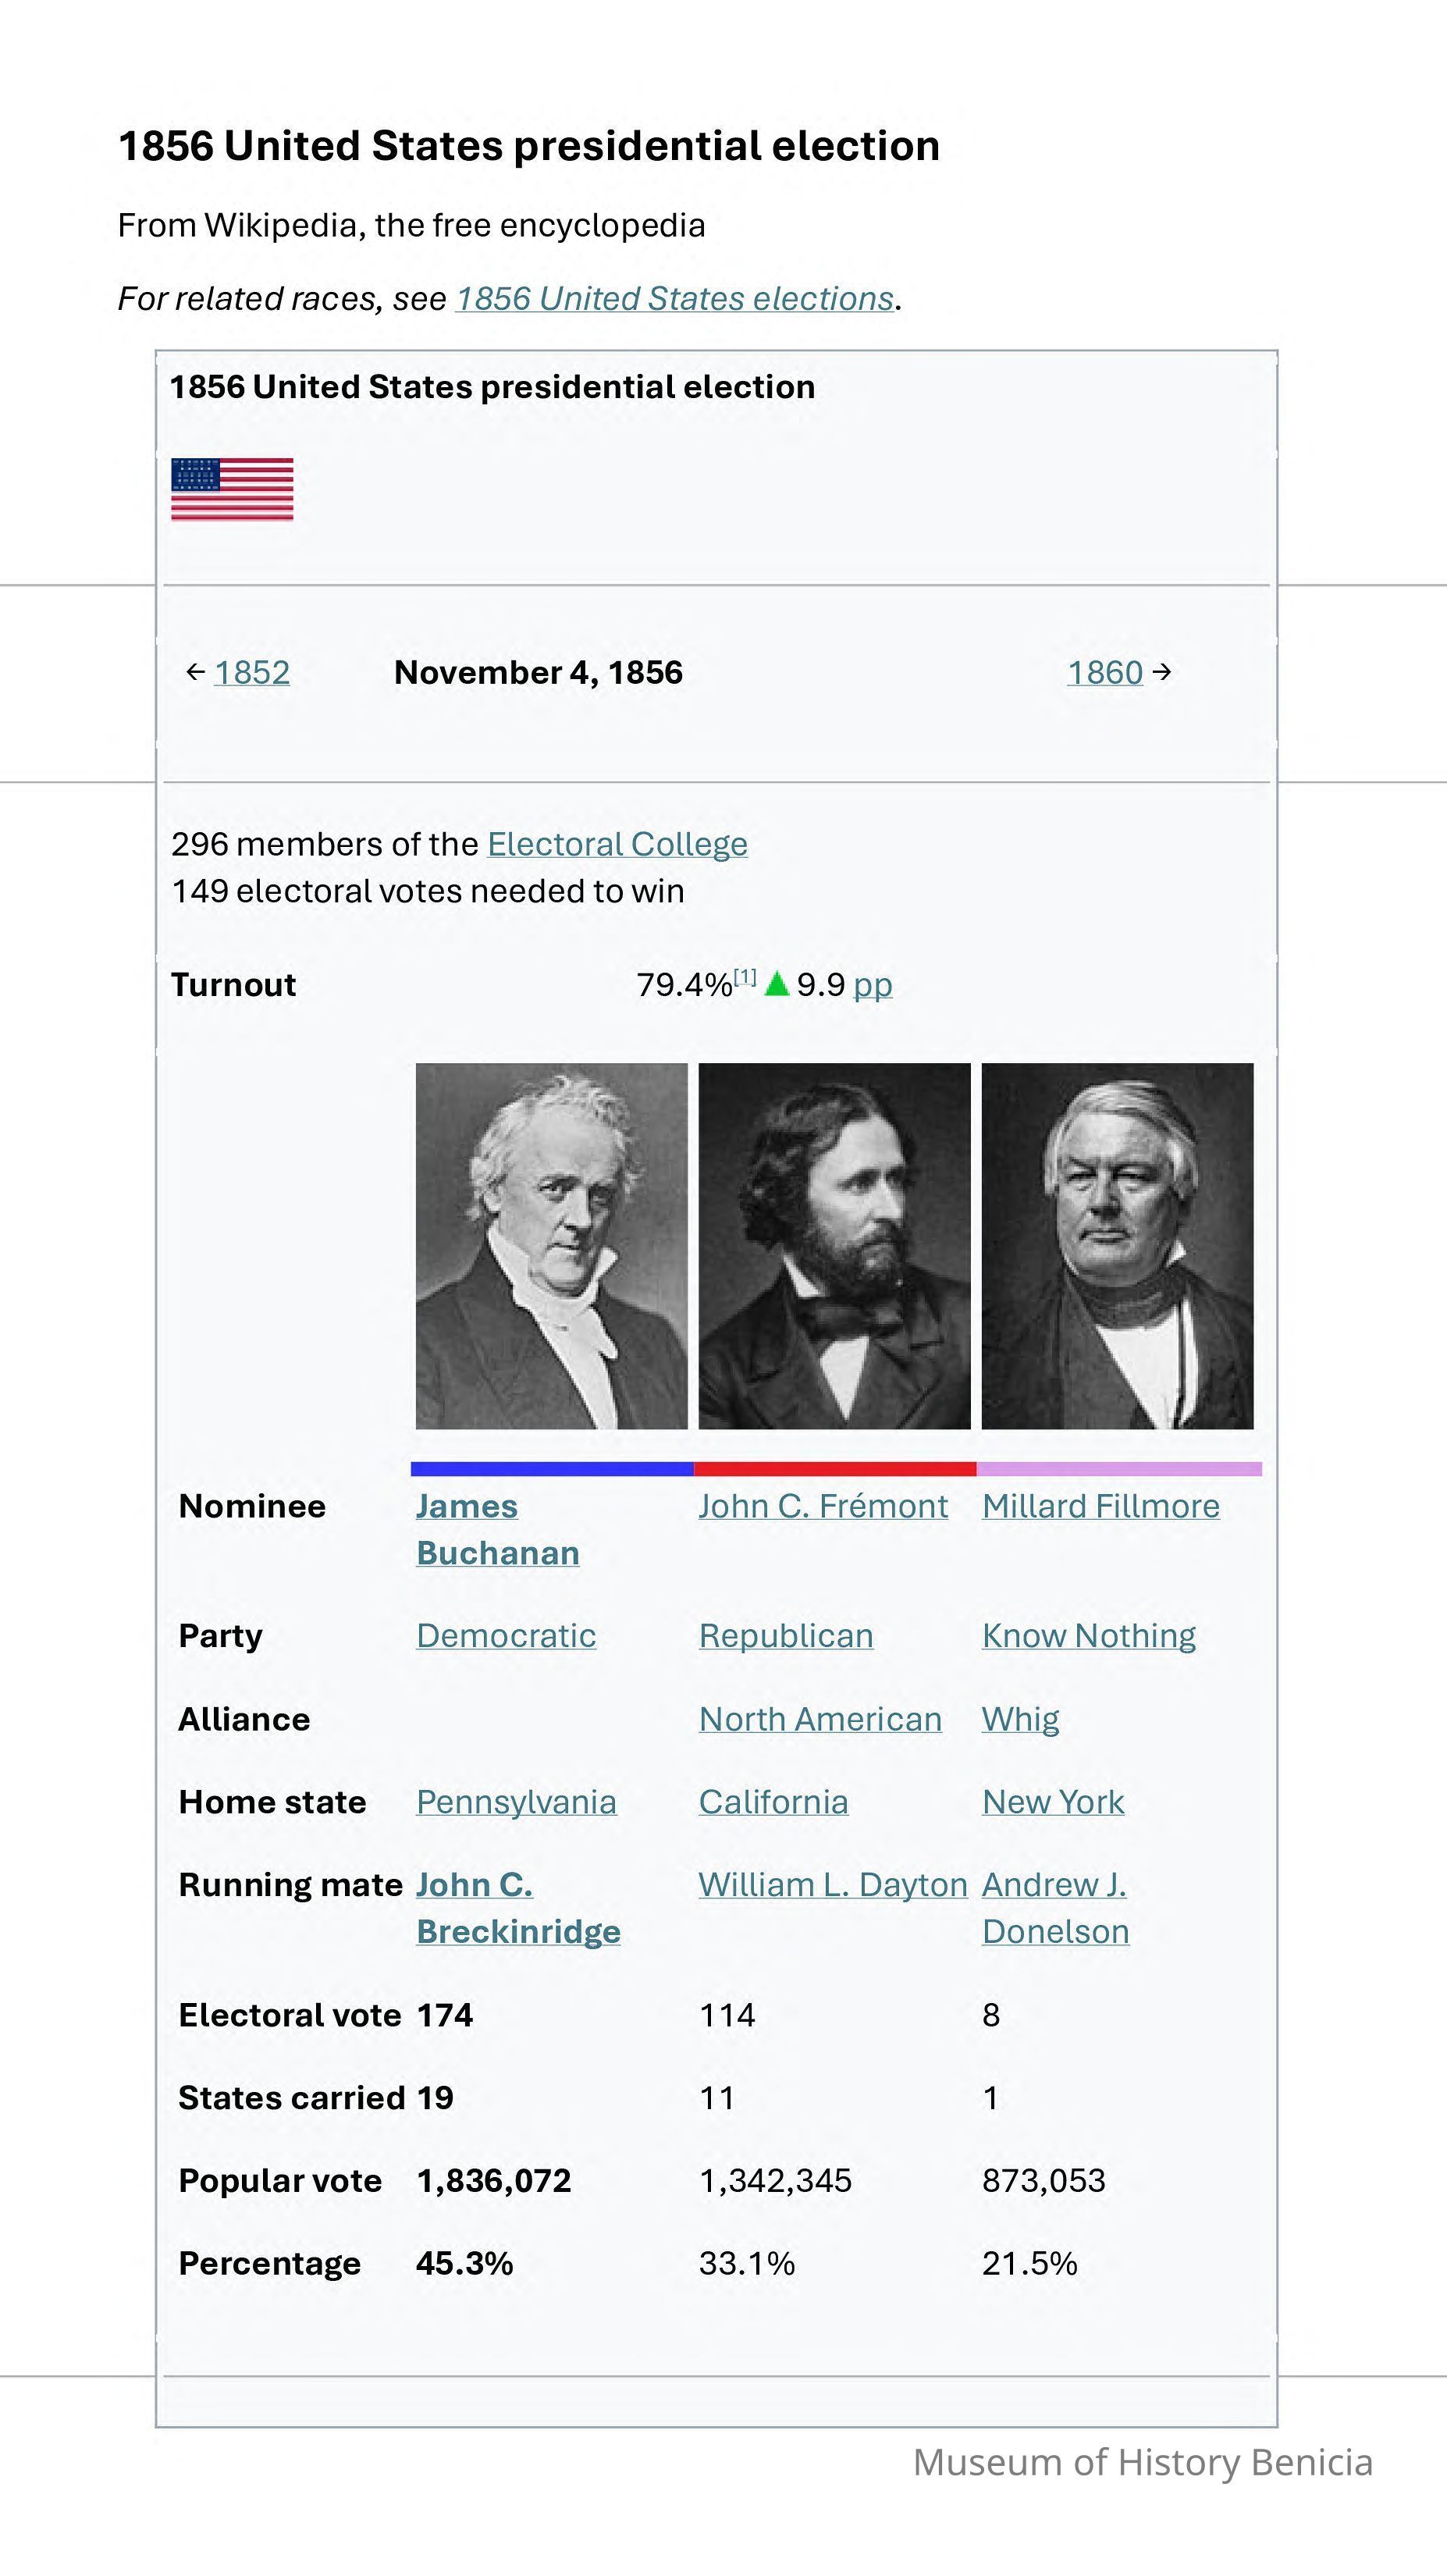
Task: Click the pp percentage point link
Action: tap(872, 985)
